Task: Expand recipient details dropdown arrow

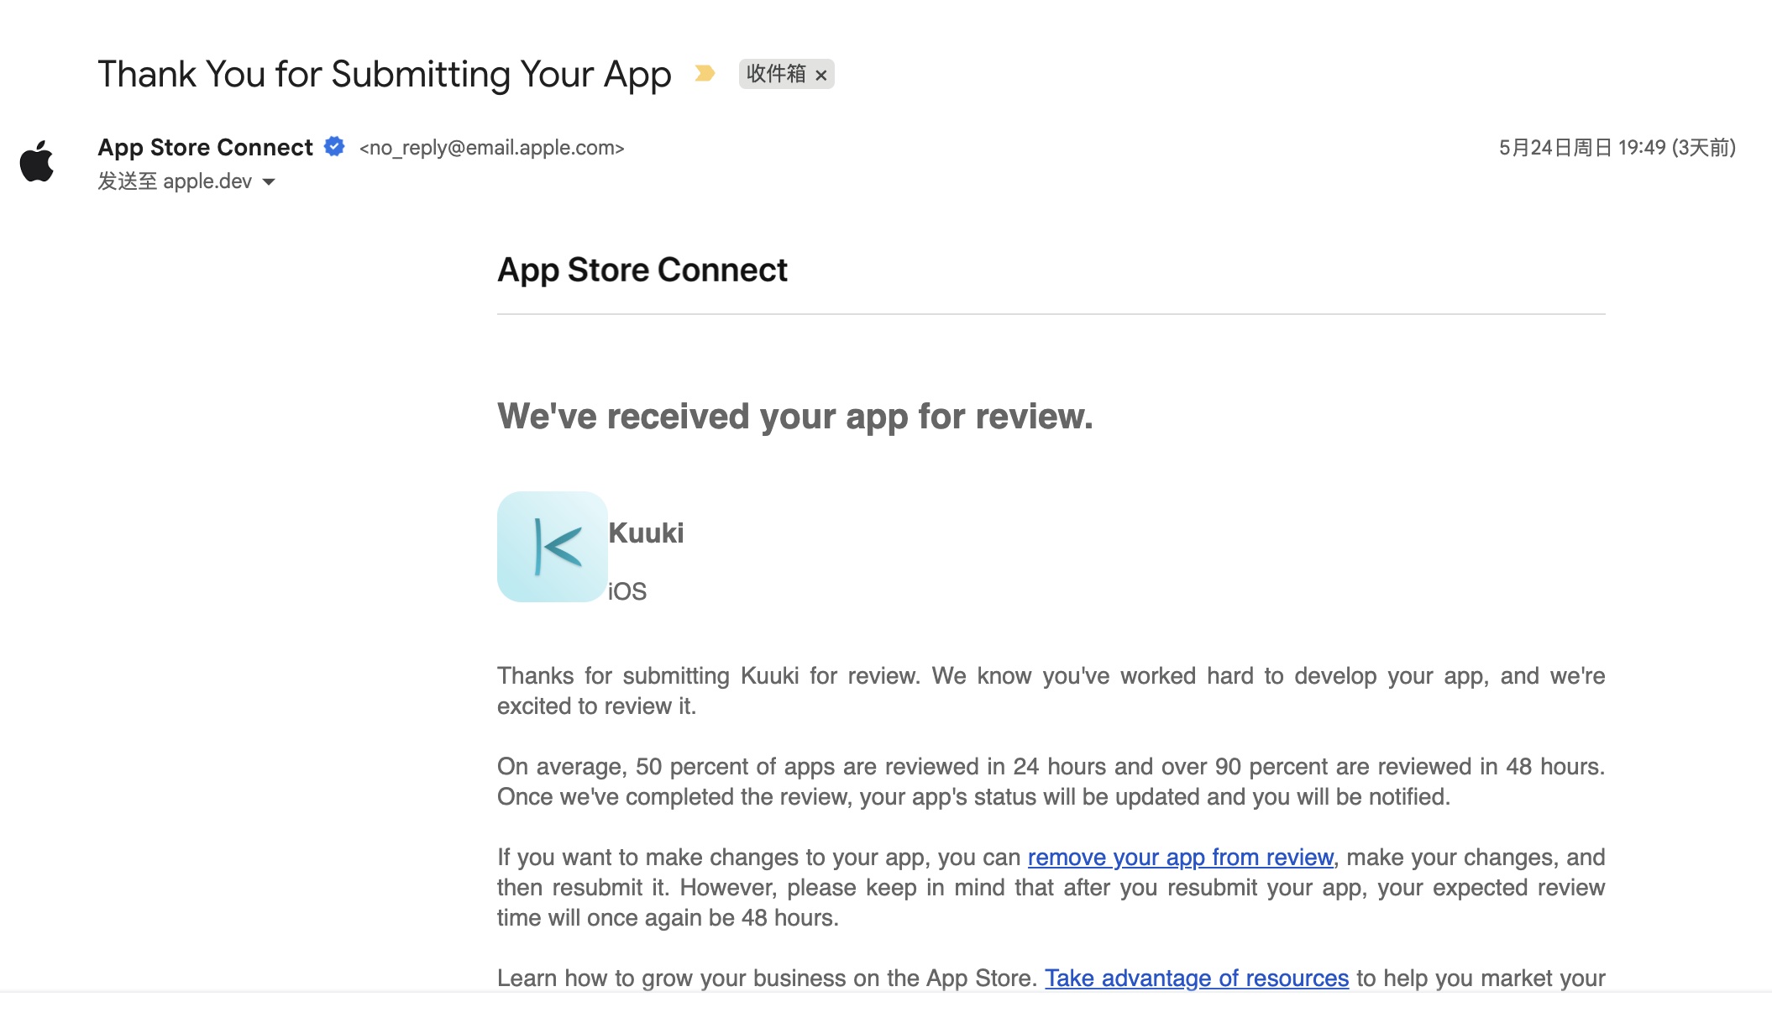Action: point(269,182)
